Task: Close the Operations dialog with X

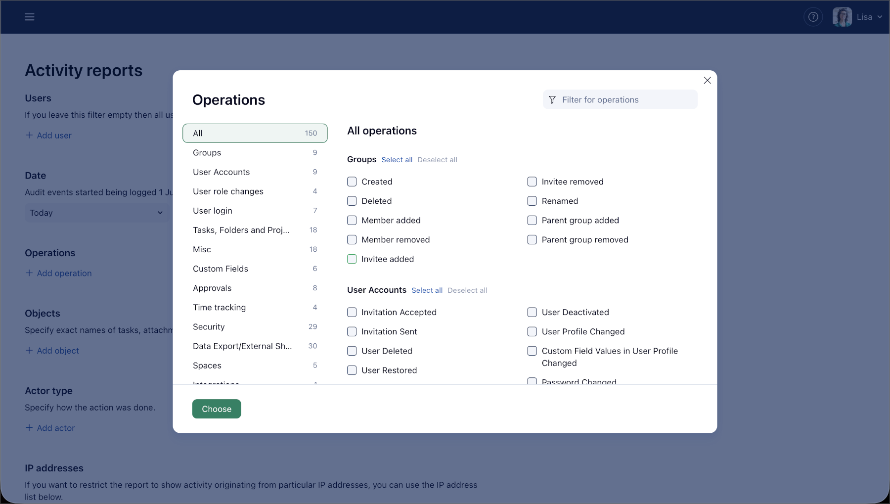Action: click(x=707, y=80)
